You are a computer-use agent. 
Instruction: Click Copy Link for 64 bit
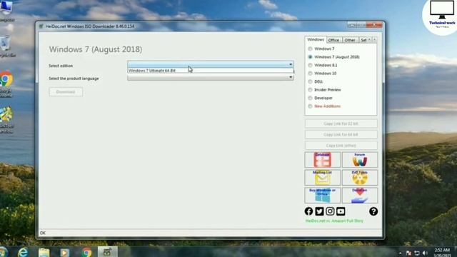click(341, 135)
